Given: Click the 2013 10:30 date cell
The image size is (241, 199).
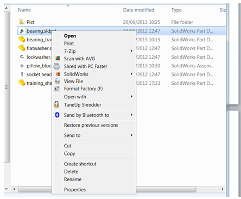Looking at the screenshot, I should (x=148, y=66).
